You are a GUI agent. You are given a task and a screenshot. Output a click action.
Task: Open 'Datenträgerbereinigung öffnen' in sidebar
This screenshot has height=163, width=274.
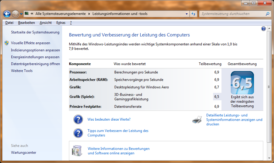(x=36, y=64)
